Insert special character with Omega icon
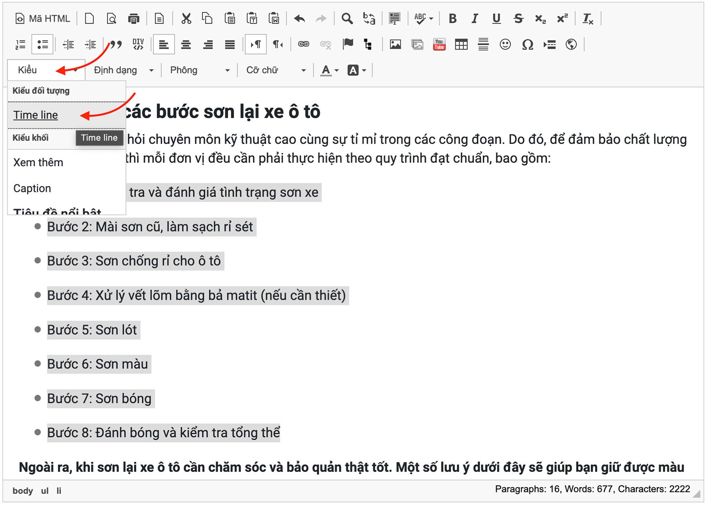Viewport: 707px width, 505px height. click(x=527, y=44)
